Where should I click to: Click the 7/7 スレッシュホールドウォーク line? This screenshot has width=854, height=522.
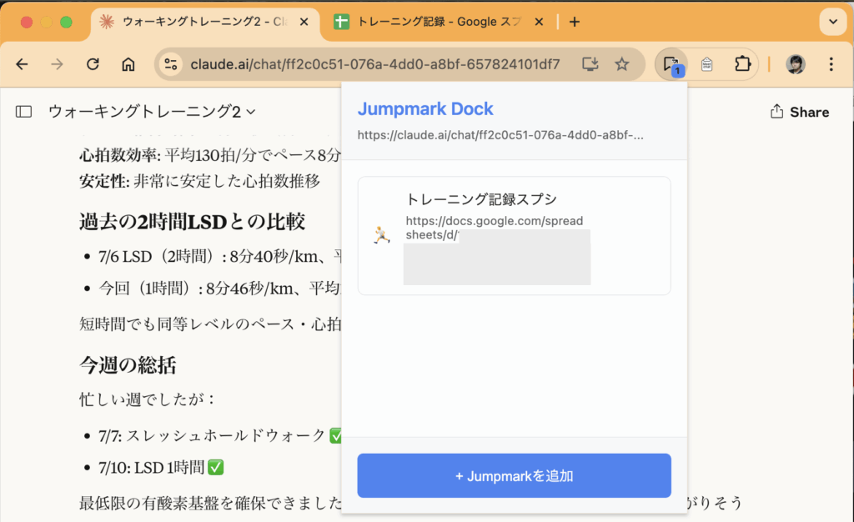point(219,435)
